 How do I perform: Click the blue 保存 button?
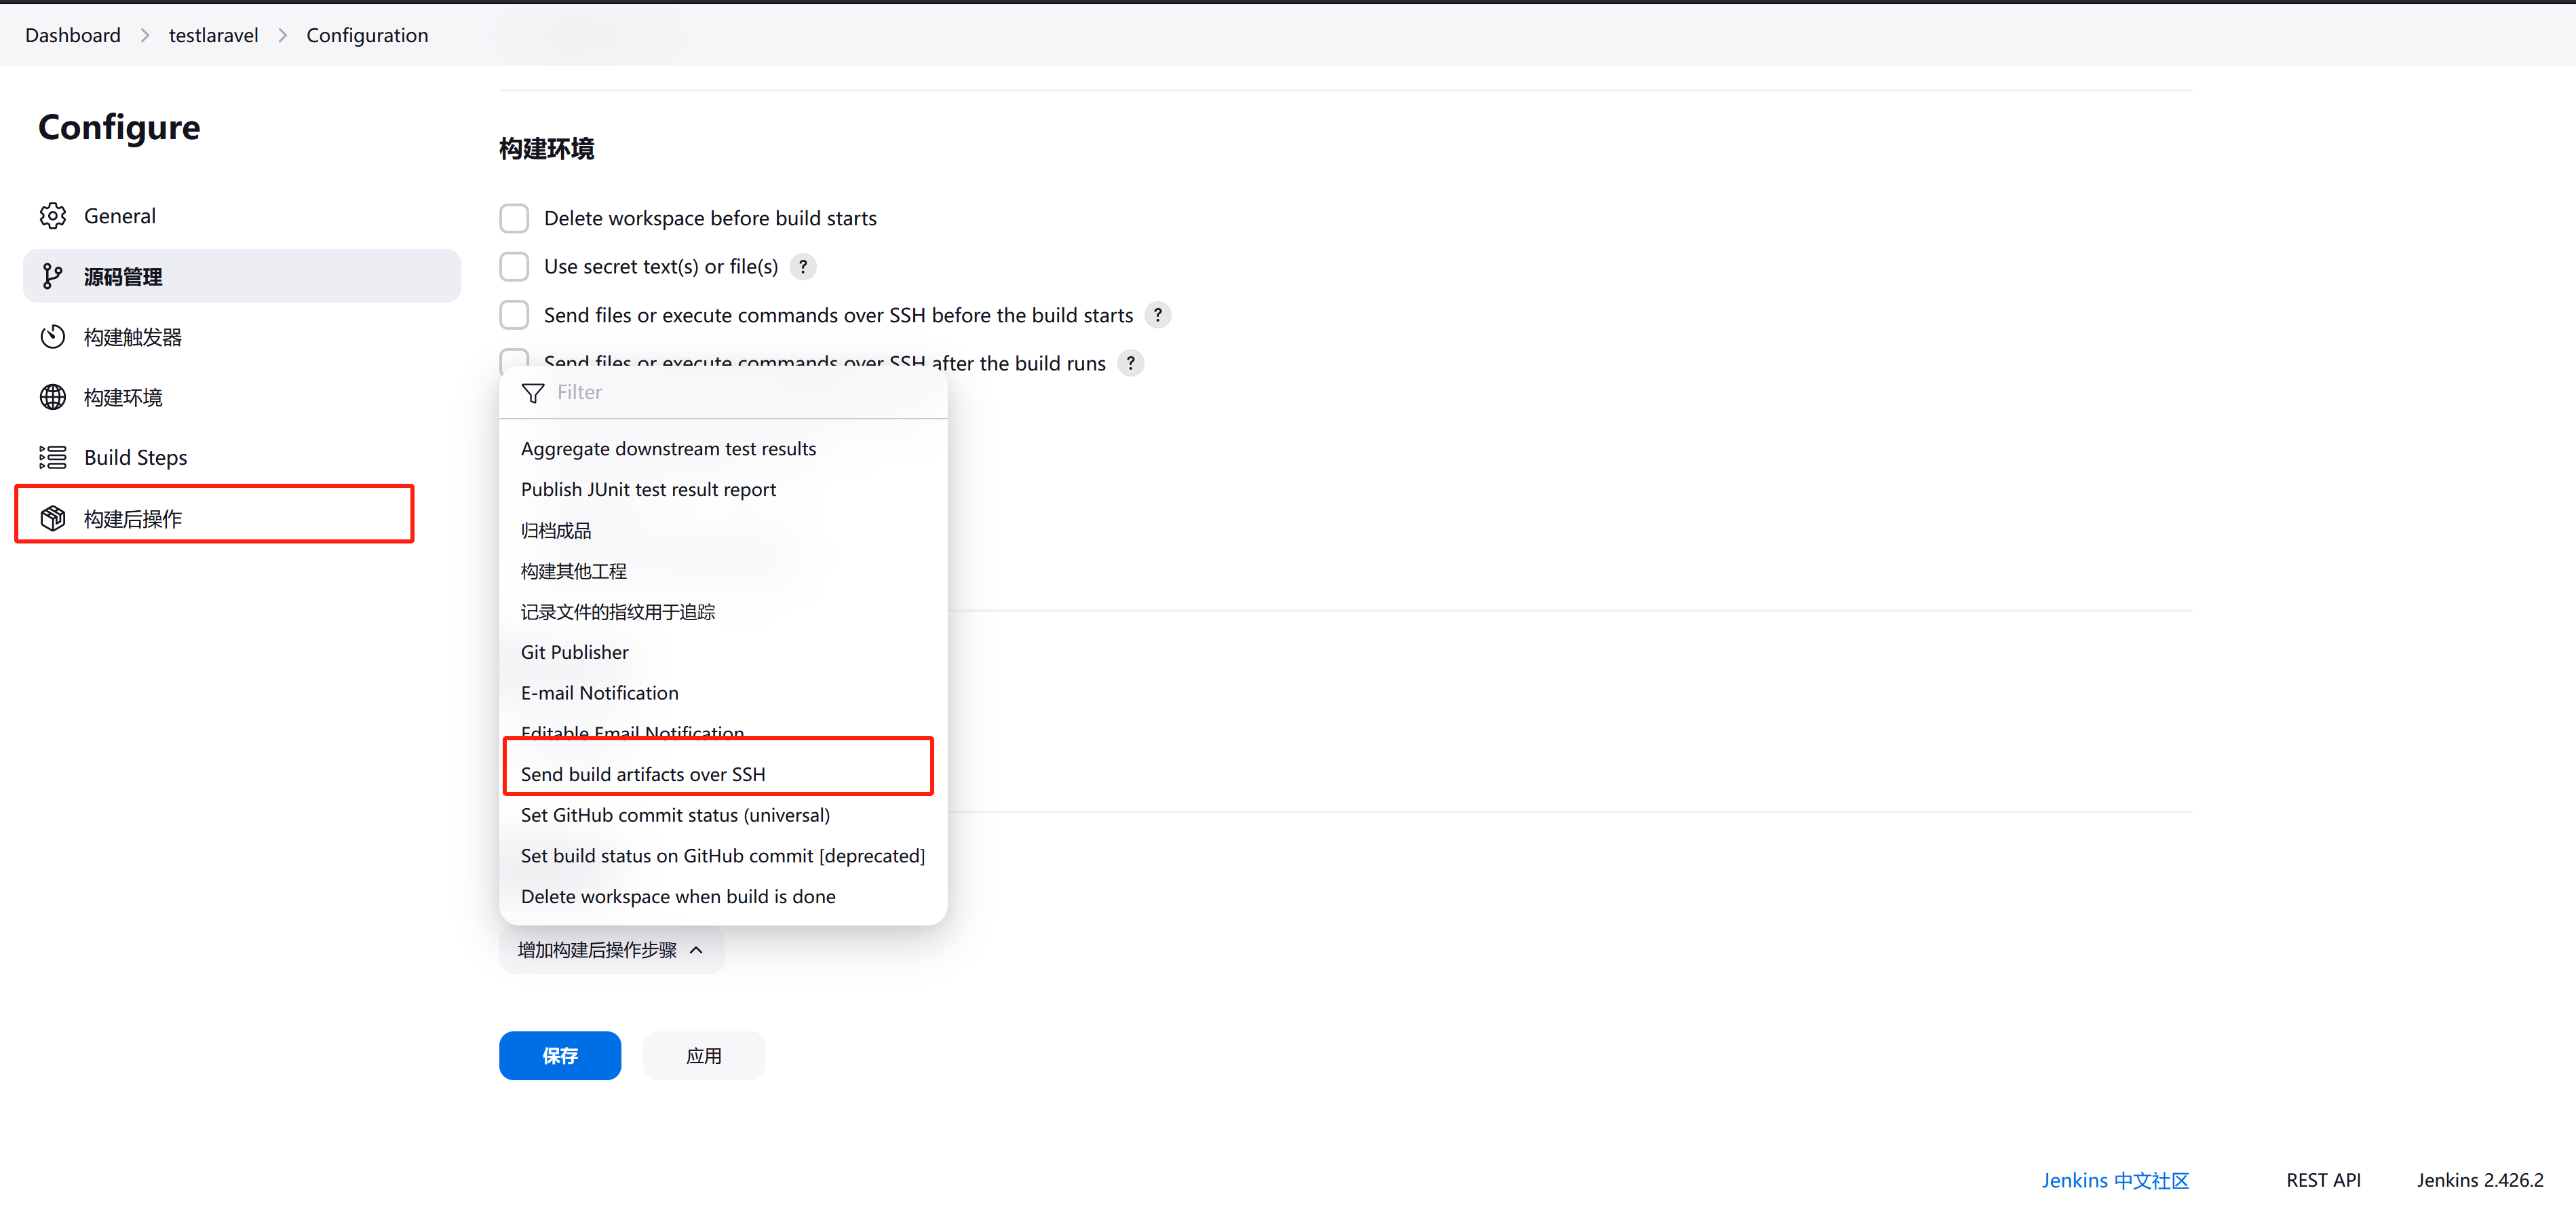click(x=560, y=1055)
